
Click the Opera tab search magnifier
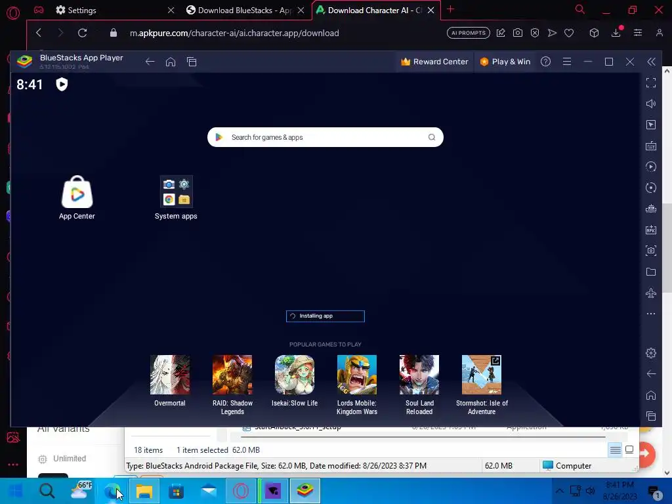pos(580,9)
